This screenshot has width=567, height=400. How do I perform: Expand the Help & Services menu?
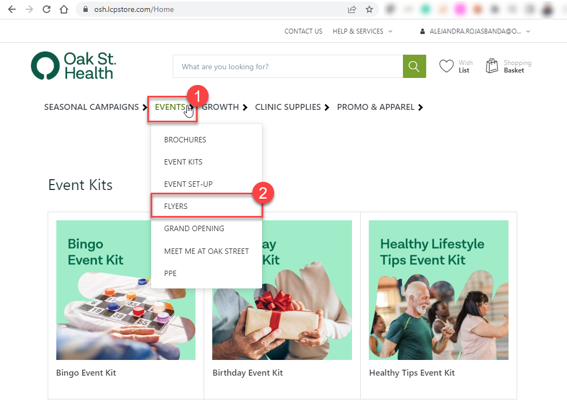coord(362,31)
